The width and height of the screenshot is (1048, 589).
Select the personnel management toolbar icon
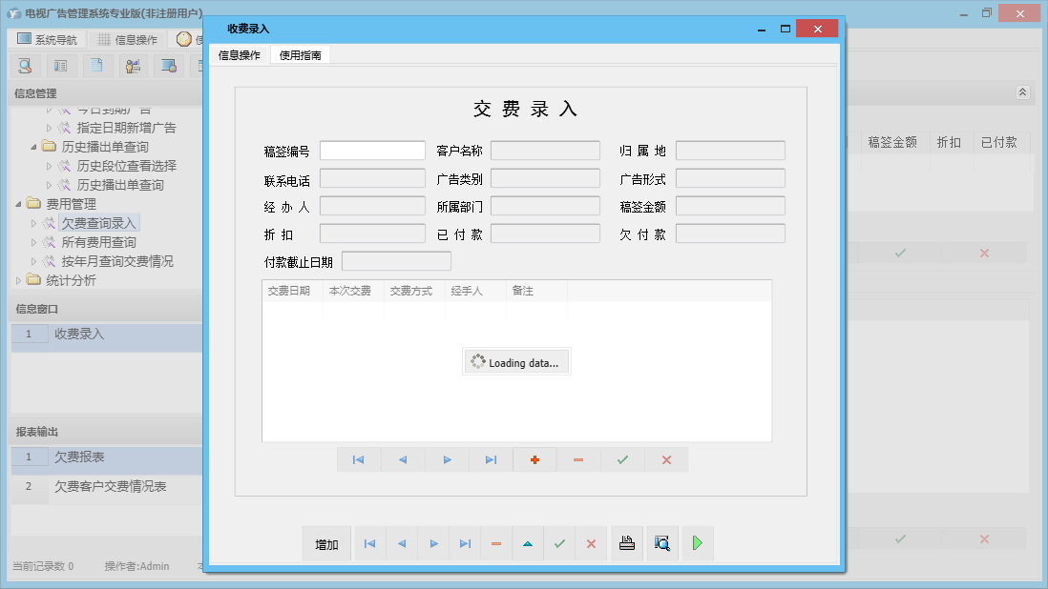pyautogui.click(x=133, y=66)
